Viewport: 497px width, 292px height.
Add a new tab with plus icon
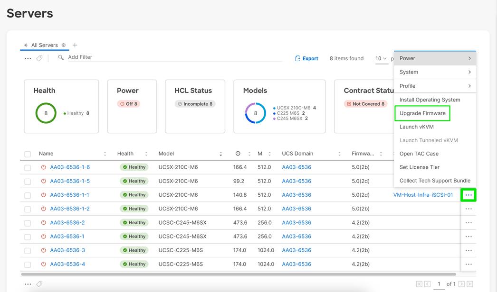click(75, 45)
